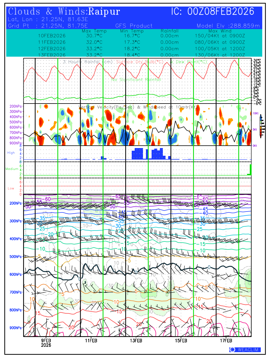Click the Low cloud panel label
This screenshot has width=267, height=356.
tap(11, 188)
